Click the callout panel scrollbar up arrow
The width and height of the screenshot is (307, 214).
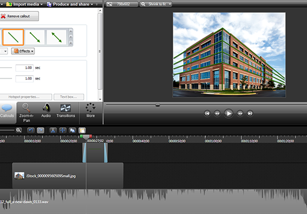(100, 10)
